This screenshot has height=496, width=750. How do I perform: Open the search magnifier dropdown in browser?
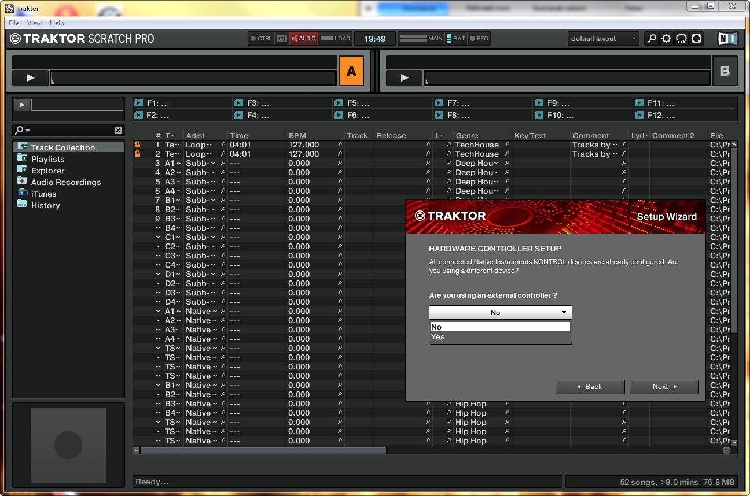click(x=23, y=130)
